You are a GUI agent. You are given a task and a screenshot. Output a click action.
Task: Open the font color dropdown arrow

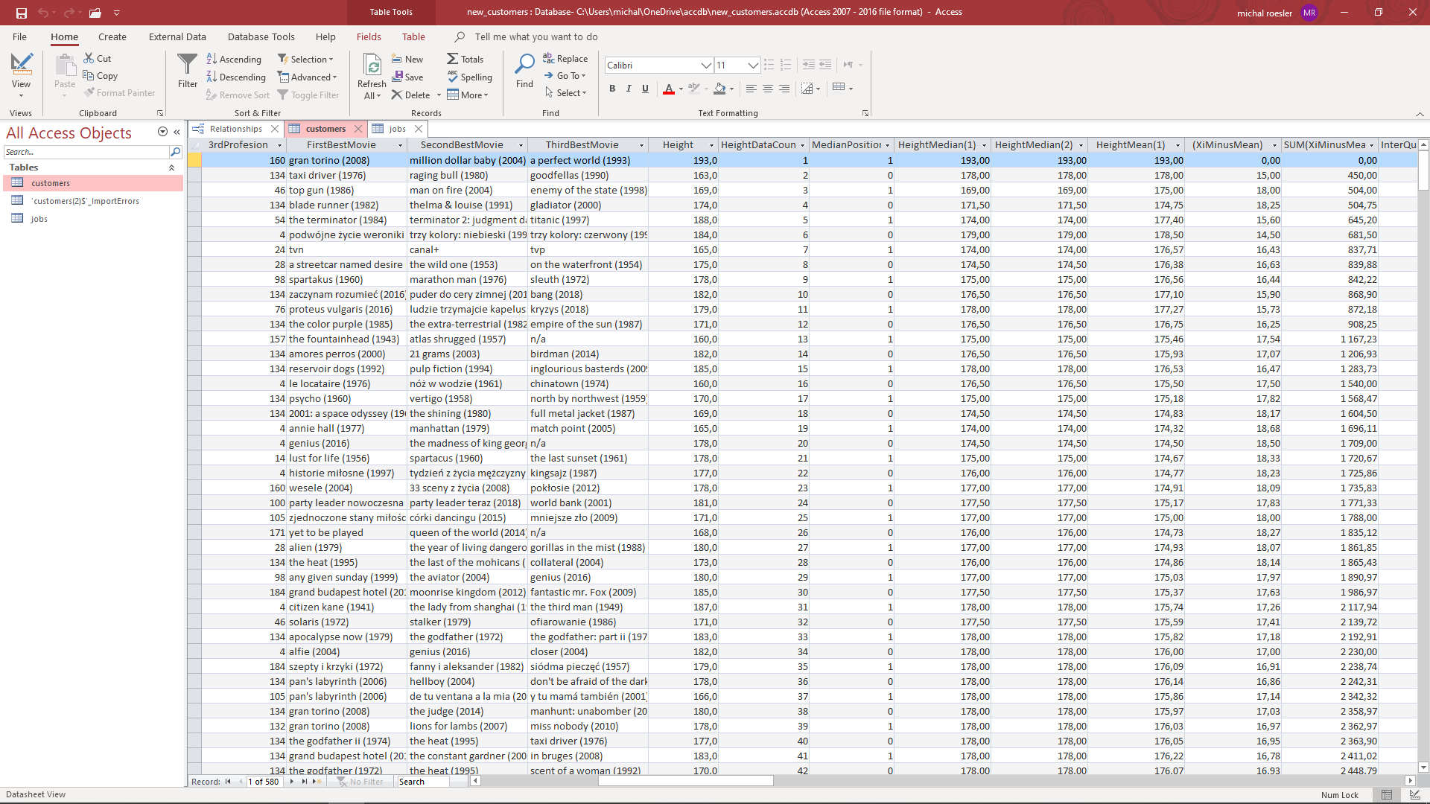(681, 89)
